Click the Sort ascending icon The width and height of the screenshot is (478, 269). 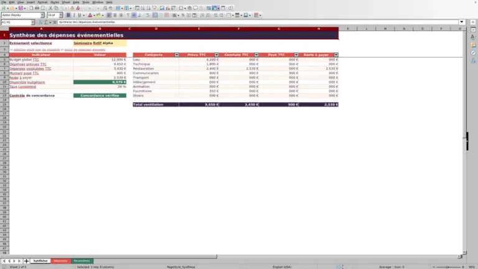point(143,8)
